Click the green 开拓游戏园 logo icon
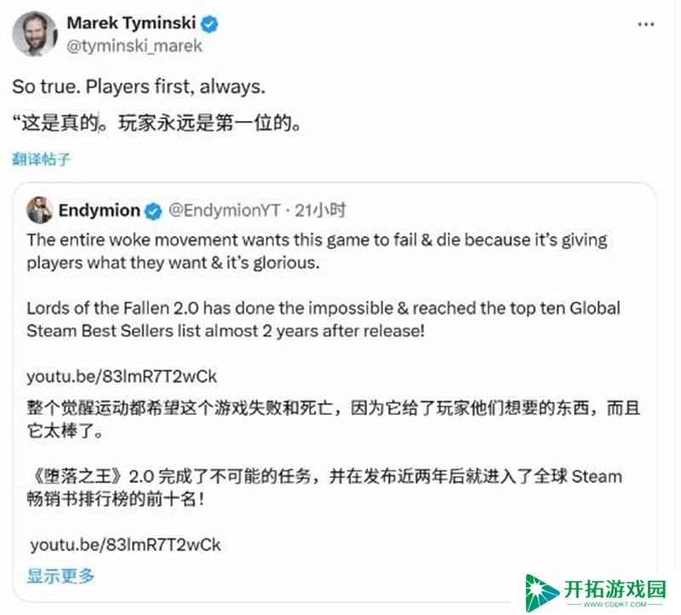 click(x=541, y=593)
